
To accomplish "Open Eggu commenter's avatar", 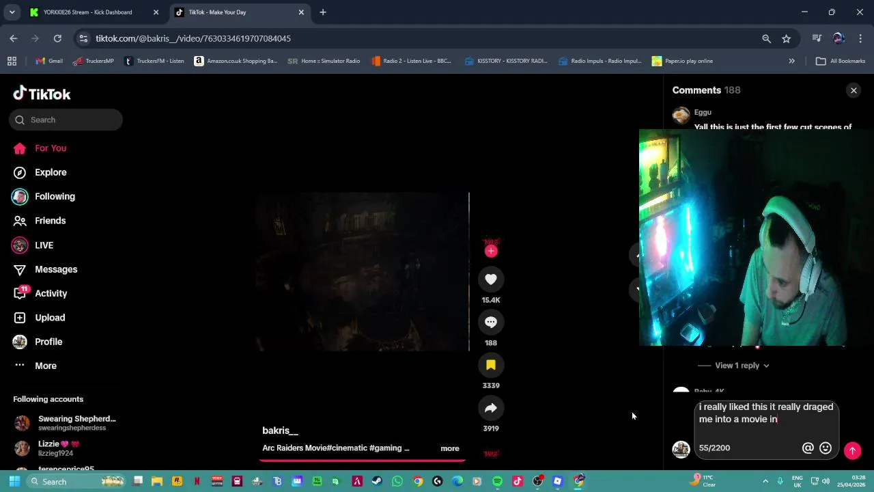I will pyautogui.click(x=681, y=115).
